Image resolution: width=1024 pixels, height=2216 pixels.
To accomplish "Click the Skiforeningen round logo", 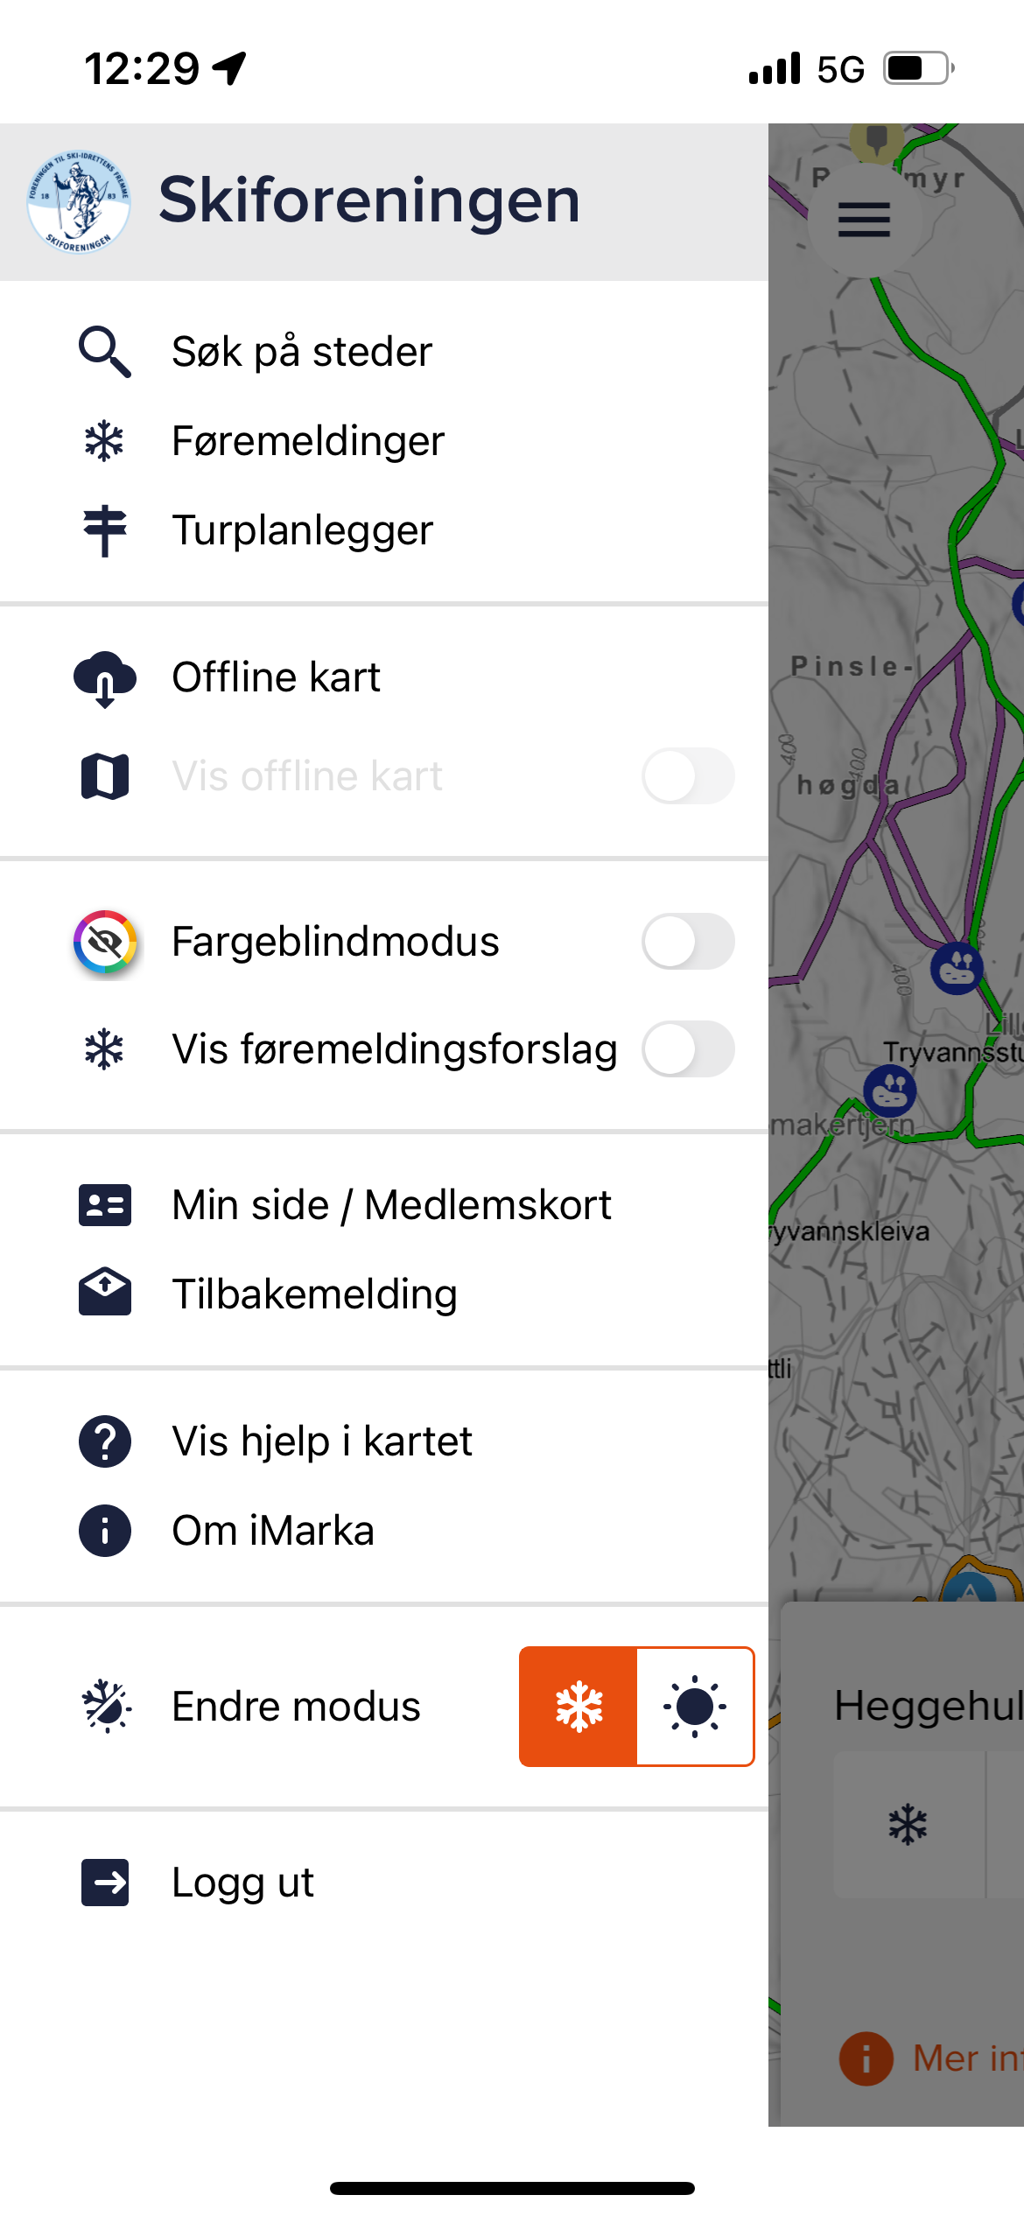I will coord(78,202).
